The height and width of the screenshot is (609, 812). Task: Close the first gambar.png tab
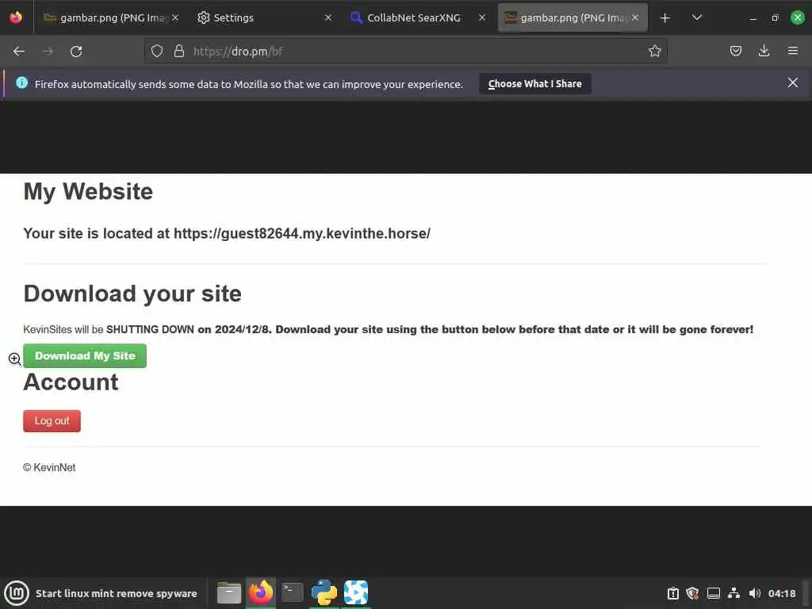(175, 17)
